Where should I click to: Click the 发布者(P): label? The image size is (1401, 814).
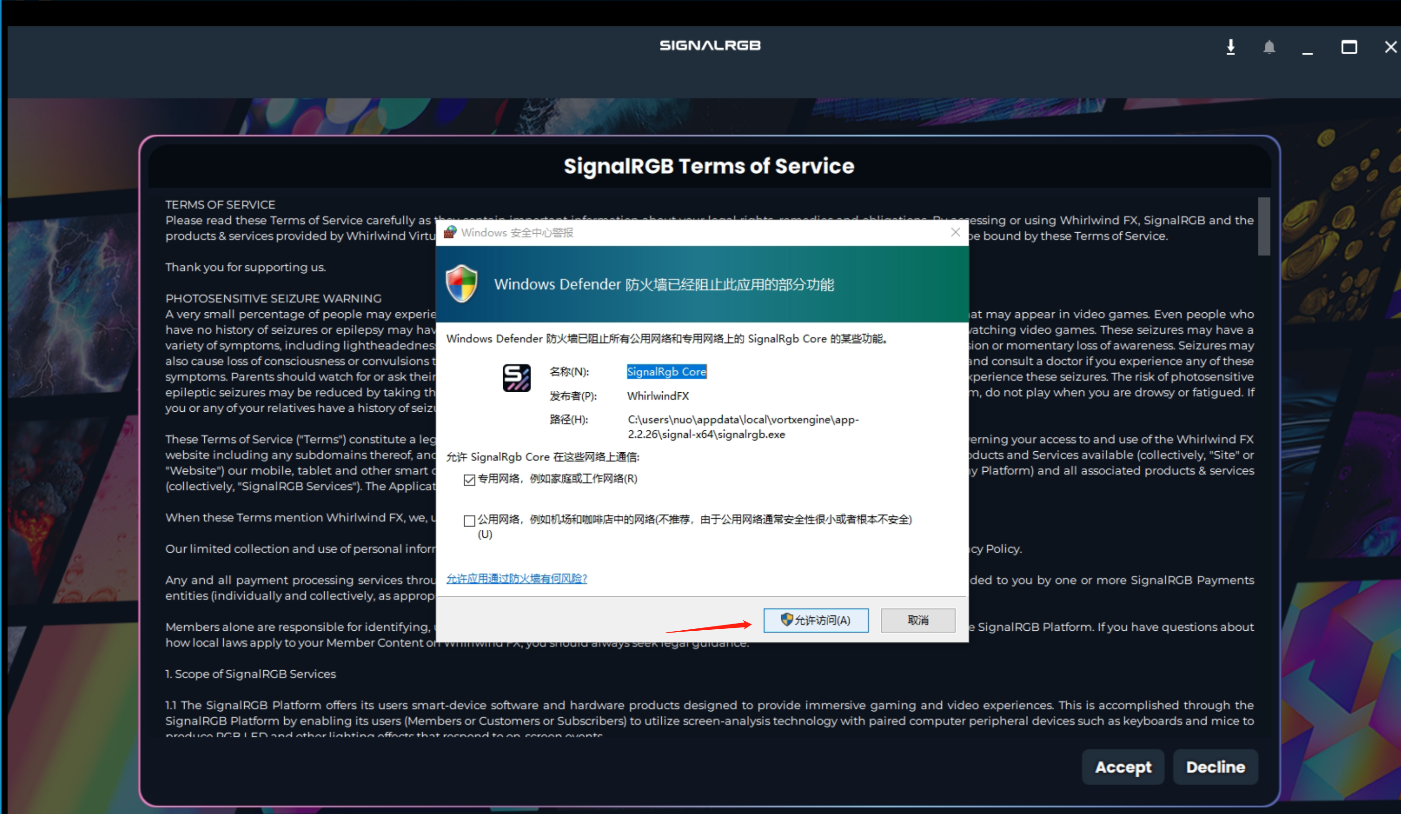(573, 396)
